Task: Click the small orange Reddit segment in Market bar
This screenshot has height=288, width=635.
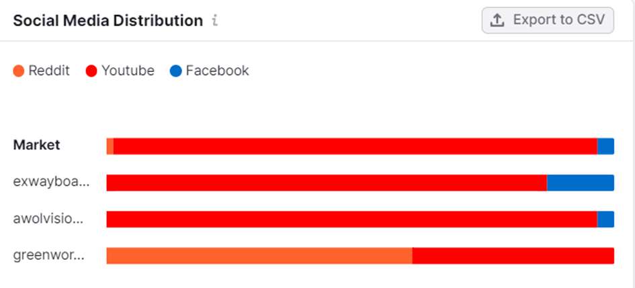Action: coord(110,146)
